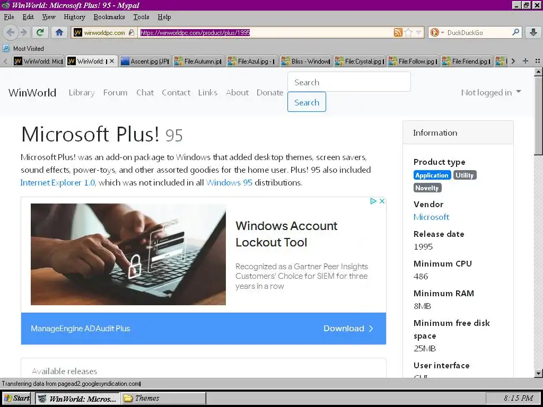Open the Donate nav link

[x=270, y=92]
